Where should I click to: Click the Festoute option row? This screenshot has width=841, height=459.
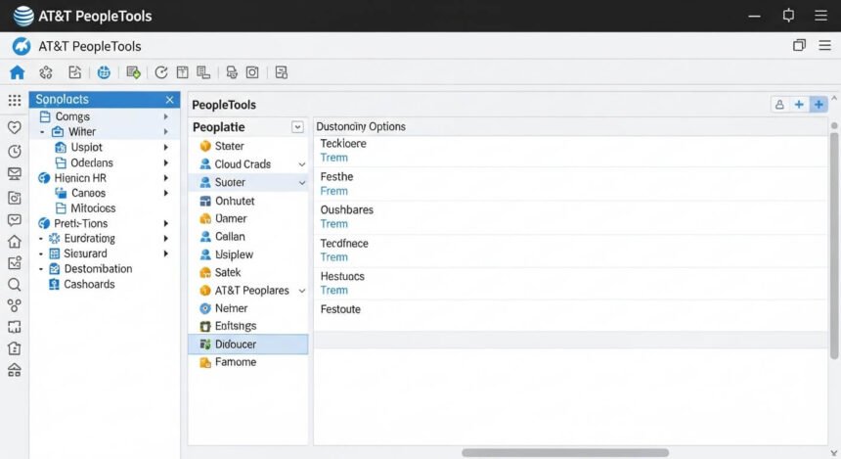570,315
